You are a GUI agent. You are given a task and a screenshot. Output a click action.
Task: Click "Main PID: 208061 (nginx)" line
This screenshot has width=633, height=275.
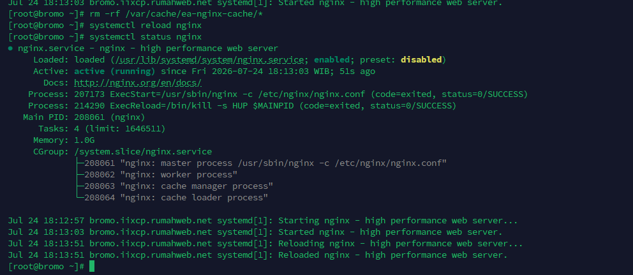84,117
